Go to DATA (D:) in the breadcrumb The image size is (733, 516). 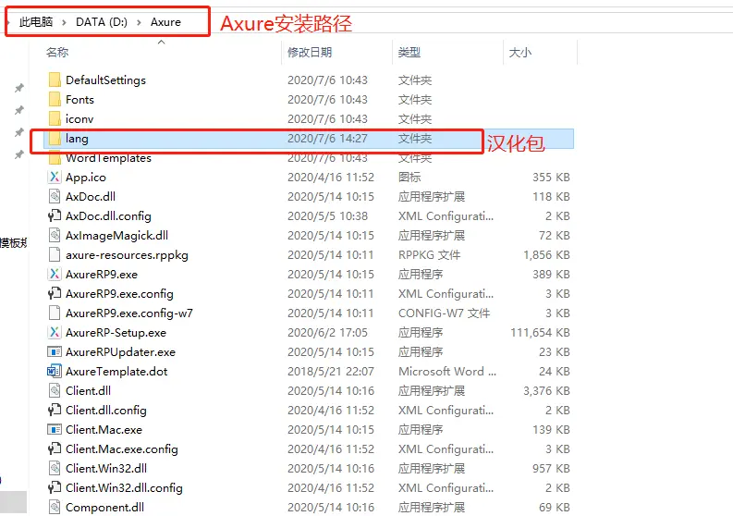coord(102,22)
